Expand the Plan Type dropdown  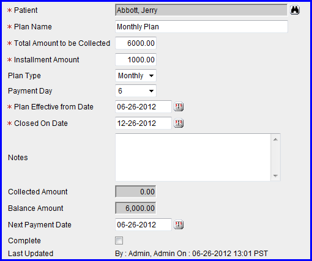coord(136,76)
